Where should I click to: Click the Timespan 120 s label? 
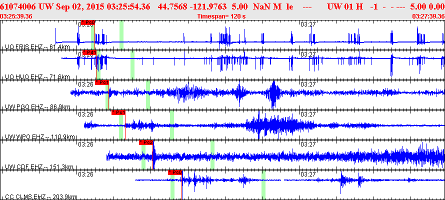click(222, 16)
